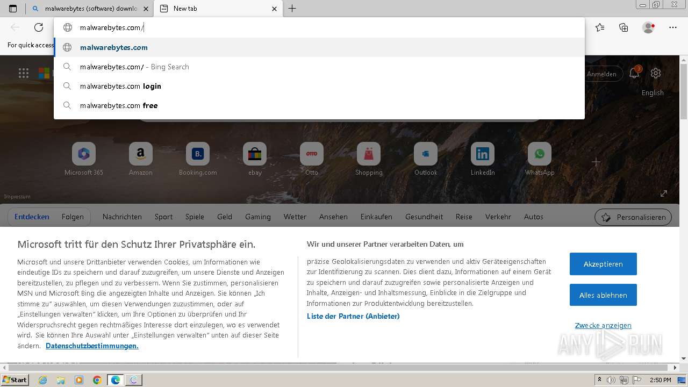Launch Internet Explorer from taskbar
Image resolution: width=688 pixels, height=387 pixels.
(42, 380)
